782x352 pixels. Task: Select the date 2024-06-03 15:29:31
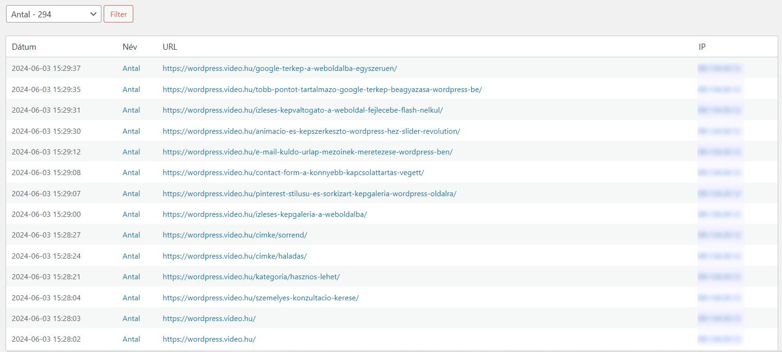tap(46, 110)
